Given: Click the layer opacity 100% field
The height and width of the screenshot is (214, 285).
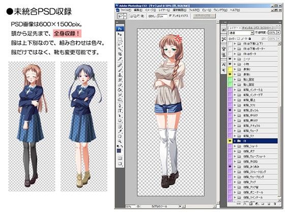Looking at the screenshot, I should click(272, 33).
